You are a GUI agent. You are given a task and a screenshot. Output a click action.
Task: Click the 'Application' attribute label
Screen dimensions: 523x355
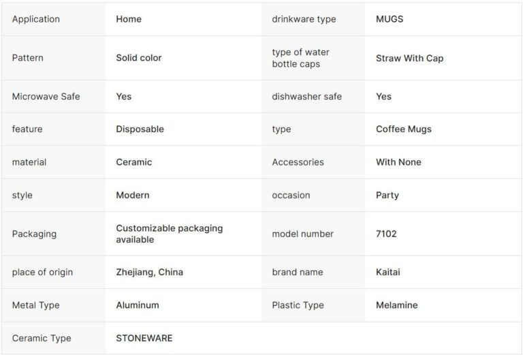click(x=36, y=19)
